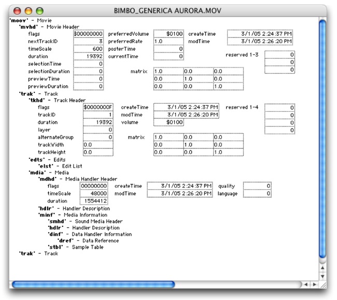
Task: Minimize the window with the yellow button
Action: point(29,10)
